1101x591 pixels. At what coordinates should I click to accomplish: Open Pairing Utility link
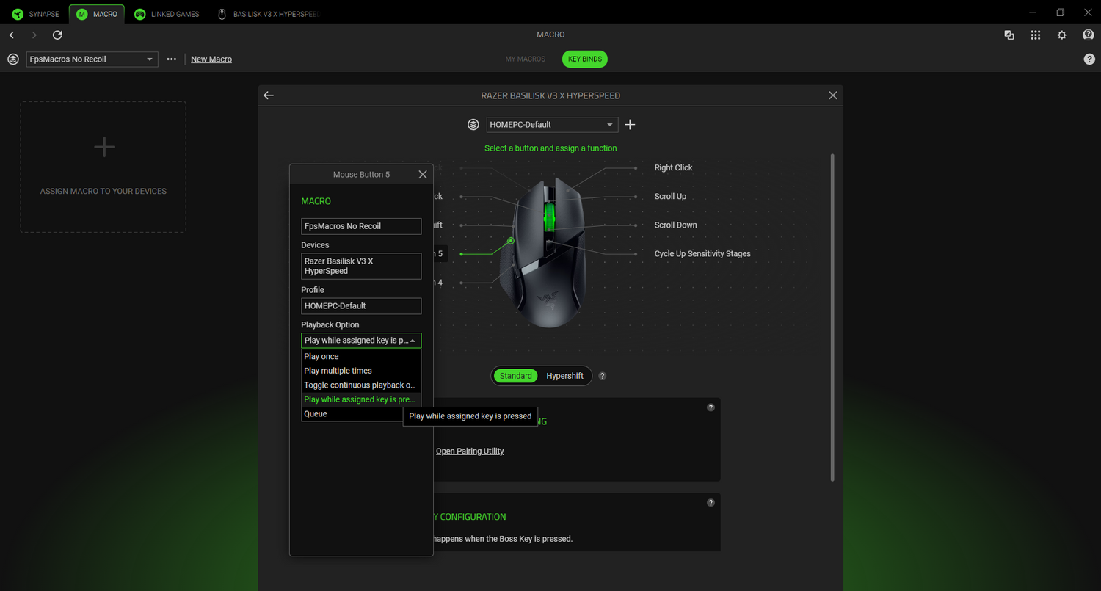pyautogui.click(x=469, y=452)
